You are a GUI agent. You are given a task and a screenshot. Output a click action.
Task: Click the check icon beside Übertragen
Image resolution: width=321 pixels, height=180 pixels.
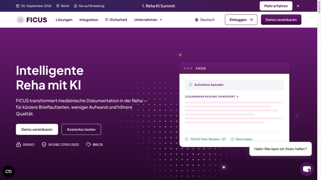232,139
